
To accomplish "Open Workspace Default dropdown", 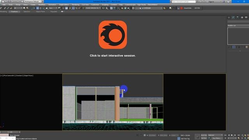I will point(33,2).
